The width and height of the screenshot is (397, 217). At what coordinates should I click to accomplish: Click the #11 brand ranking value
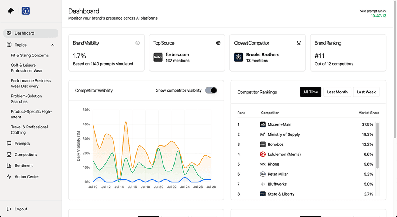[320, 56]
